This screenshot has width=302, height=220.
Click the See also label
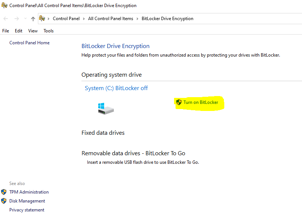(17, 184)
